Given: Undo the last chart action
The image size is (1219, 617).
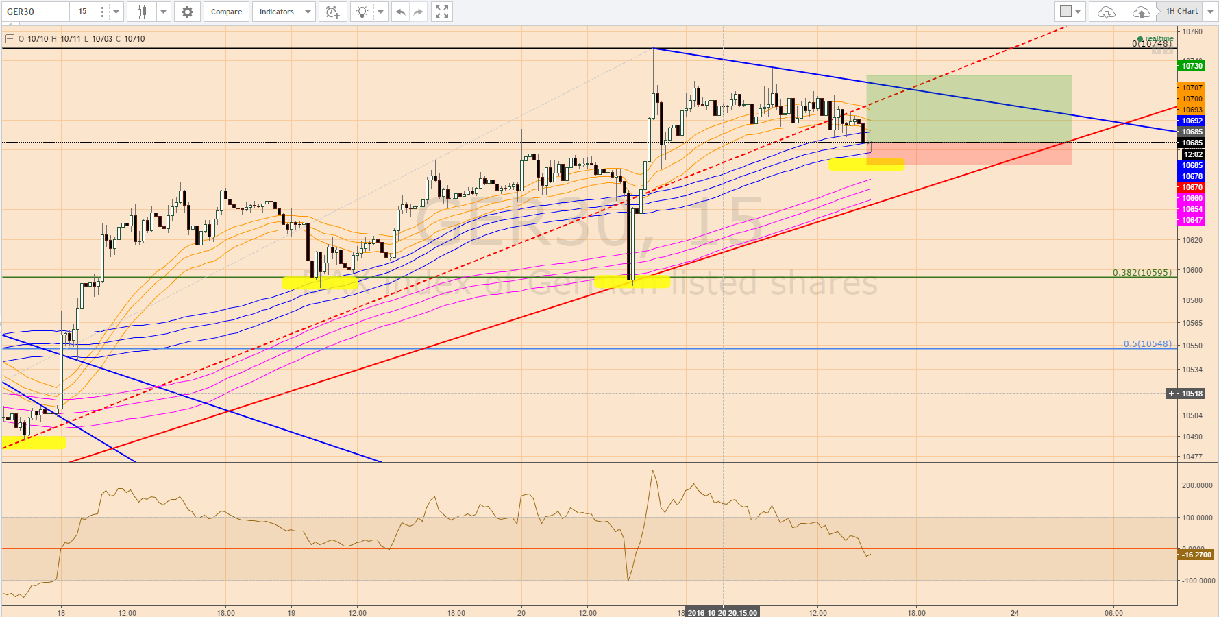Looking at the screenshot, I should point(401,12).
